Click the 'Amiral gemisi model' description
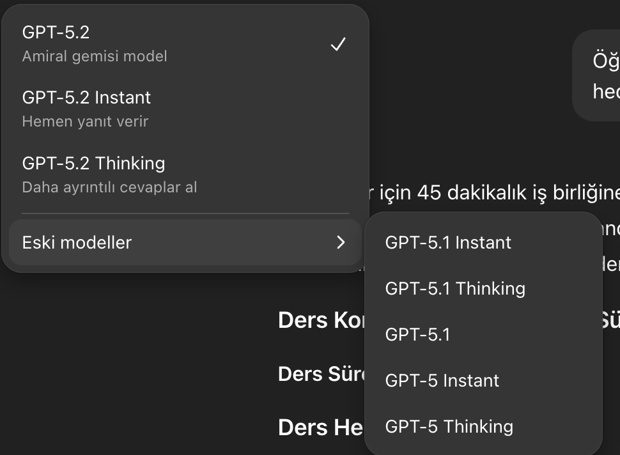This screenshot has width=620, height=455. click(95, 56)
